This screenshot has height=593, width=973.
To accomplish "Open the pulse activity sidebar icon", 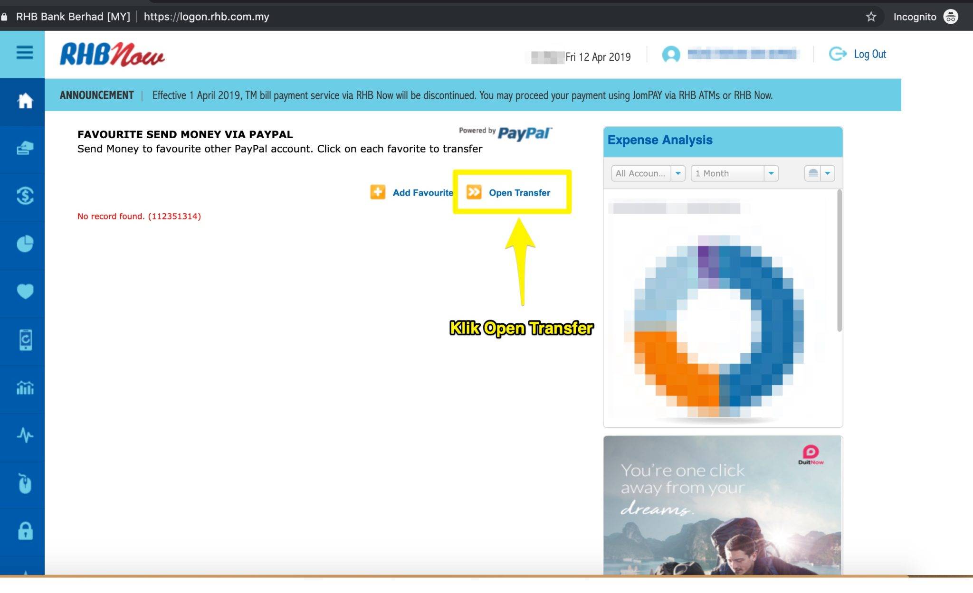I will click(25, 435).
